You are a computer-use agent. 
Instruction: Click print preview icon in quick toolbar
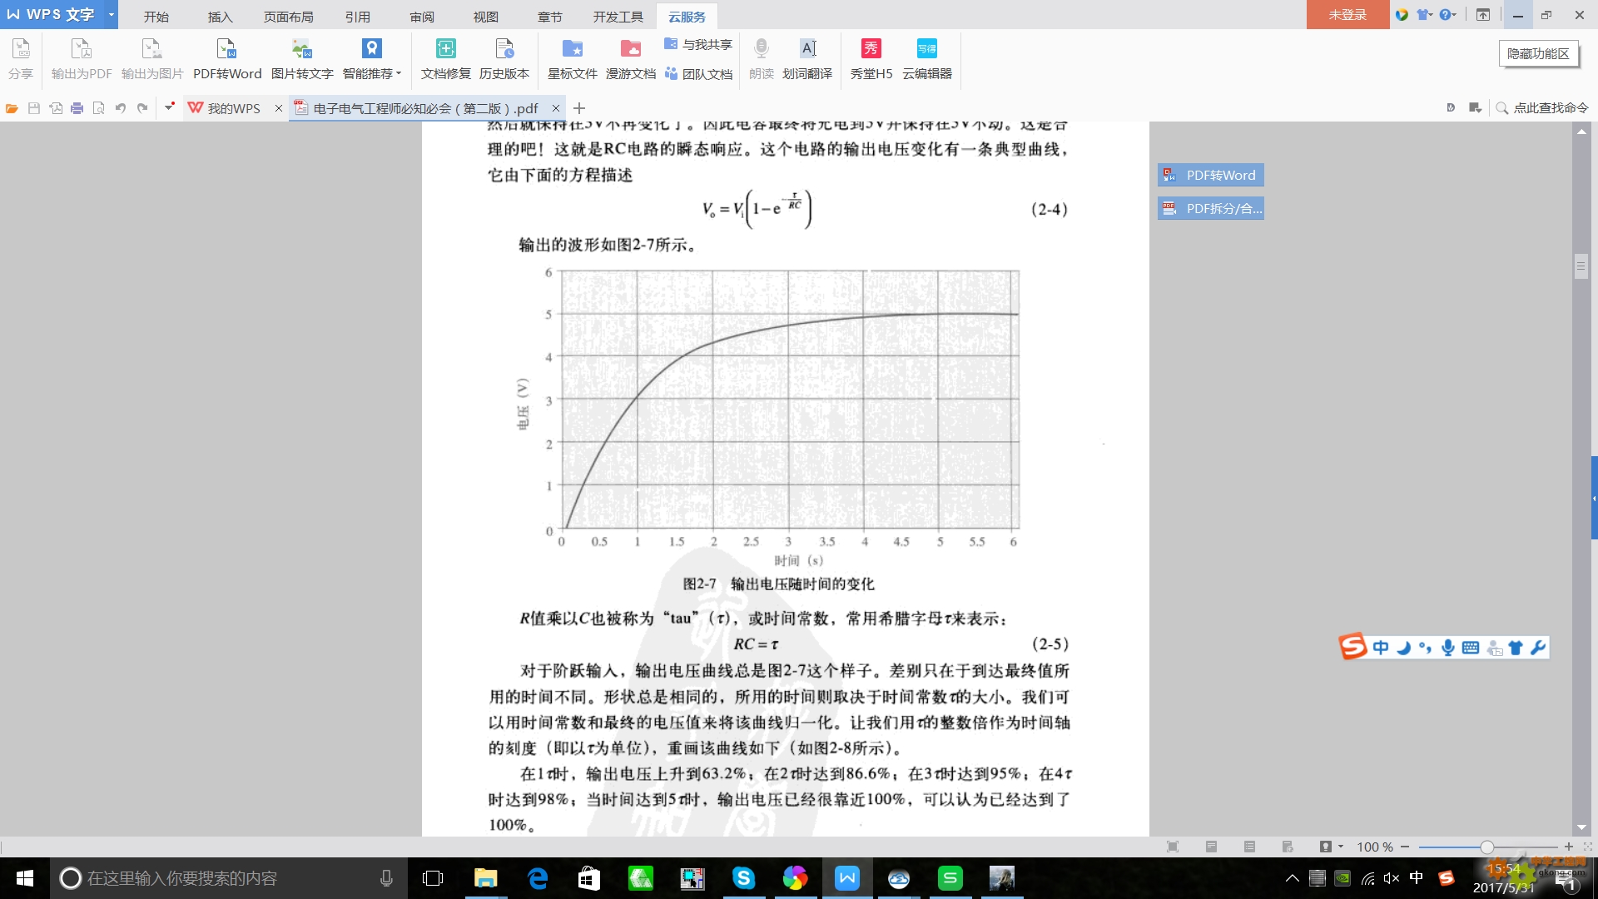point(99,108)
